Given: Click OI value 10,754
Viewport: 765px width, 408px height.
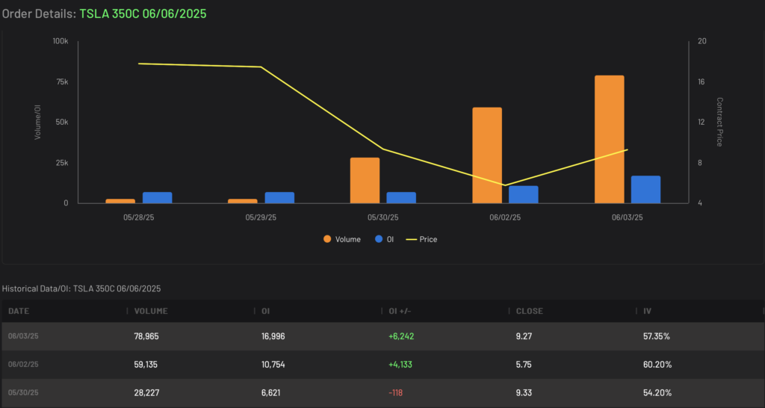Looking at the screenshot, I should [x=273, y=365].
